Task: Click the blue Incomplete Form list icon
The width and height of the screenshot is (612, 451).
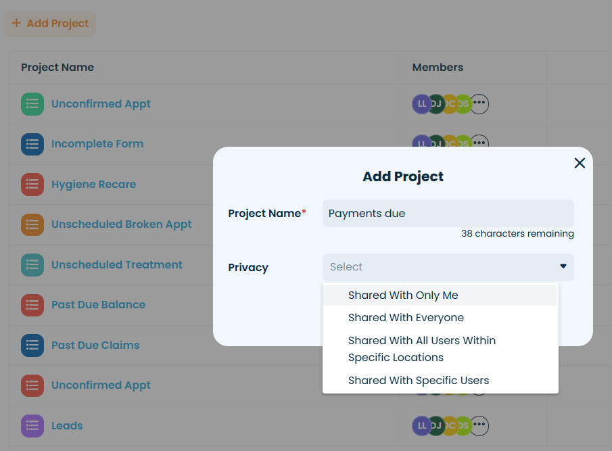Action: (32, 144)
